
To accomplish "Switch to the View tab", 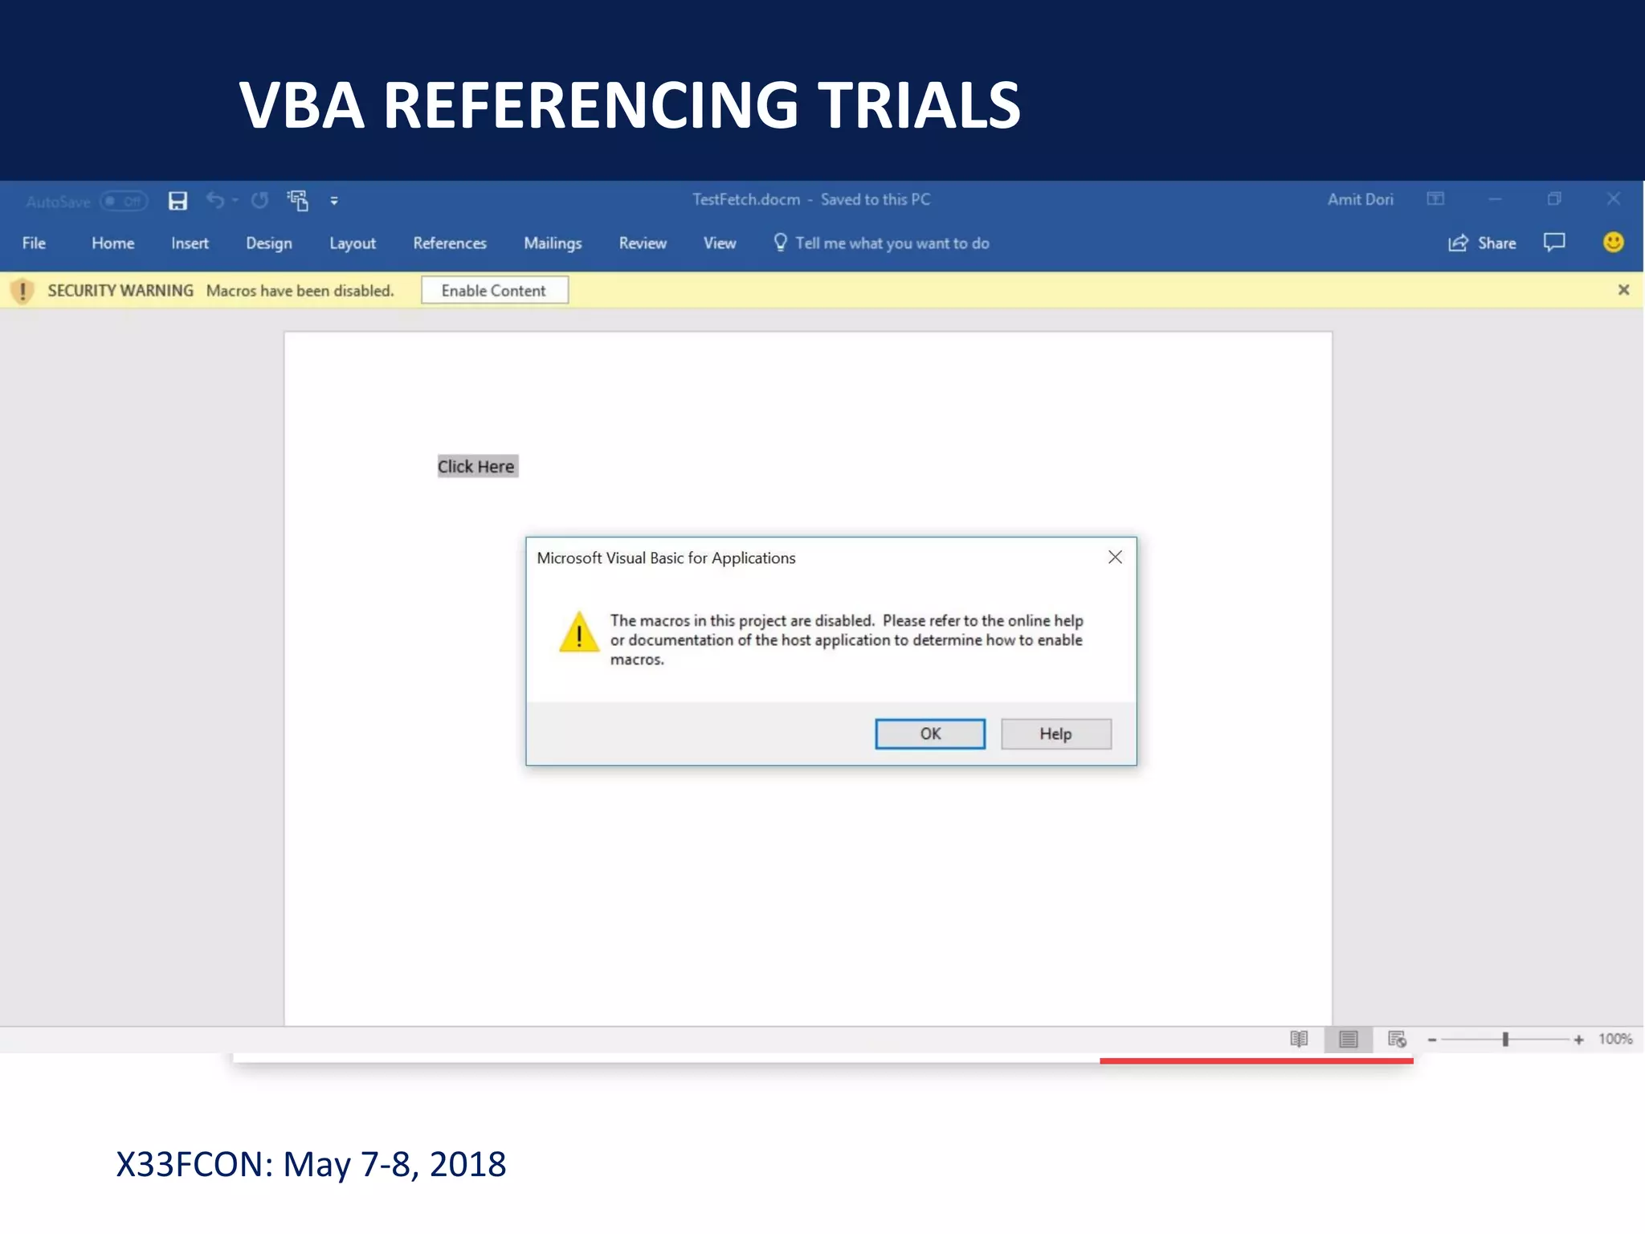I will (720, 243).
